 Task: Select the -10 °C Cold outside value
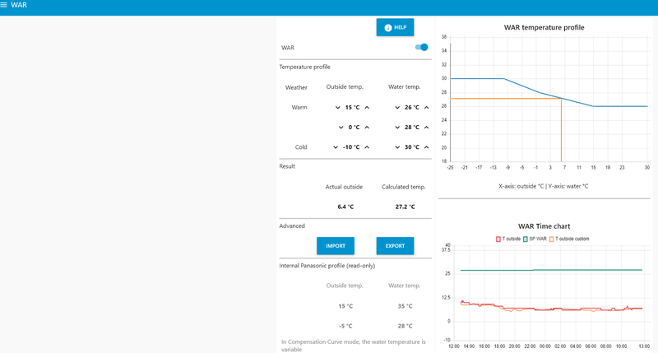point(351,147)
